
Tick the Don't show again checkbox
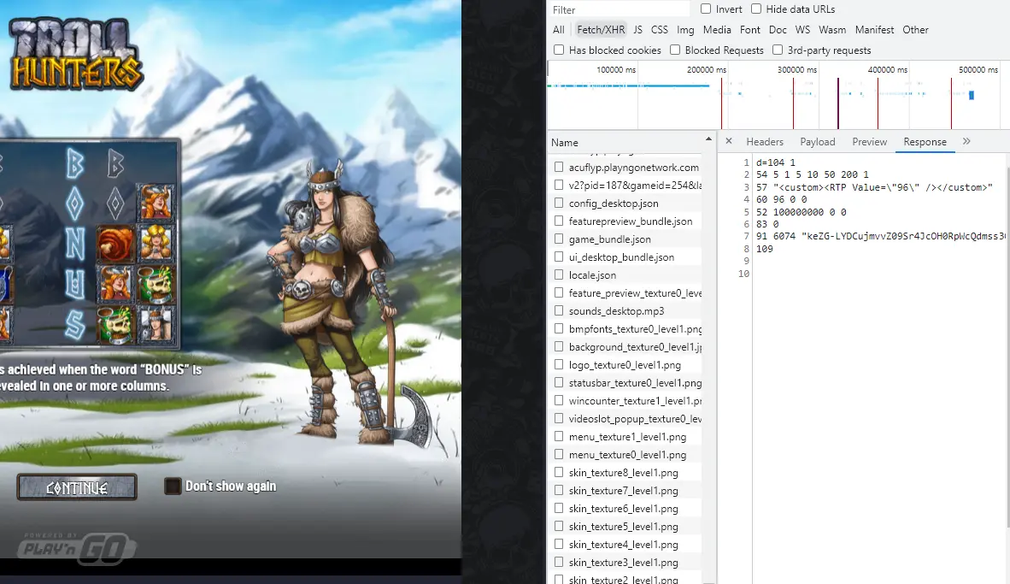[x=172, y=486]
